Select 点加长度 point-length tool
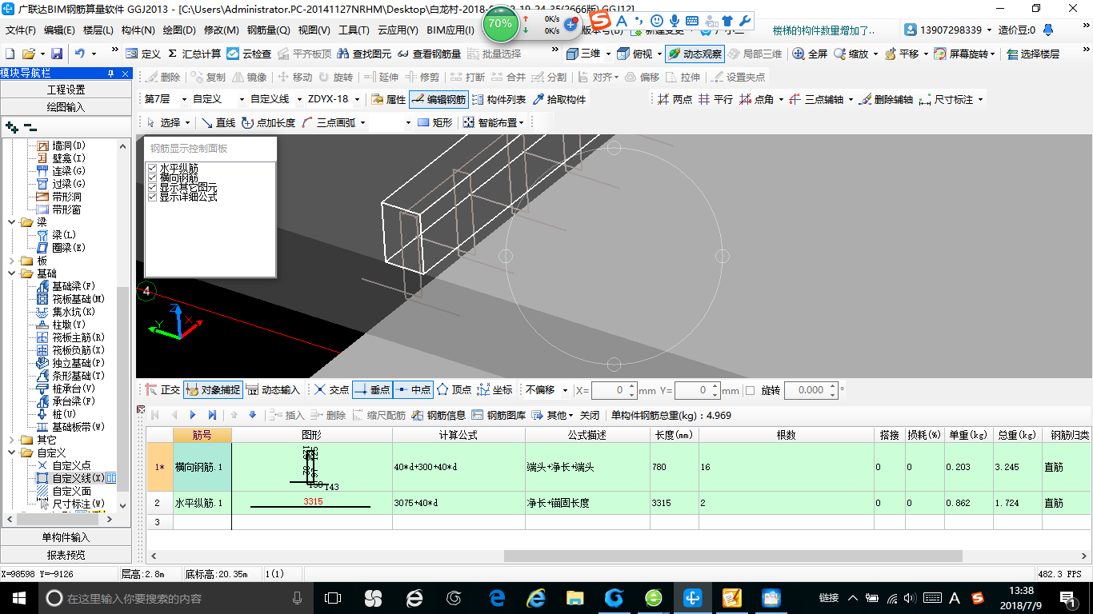Image resolution: width=1093 pixels, height=614 pixels. [268, 122]
